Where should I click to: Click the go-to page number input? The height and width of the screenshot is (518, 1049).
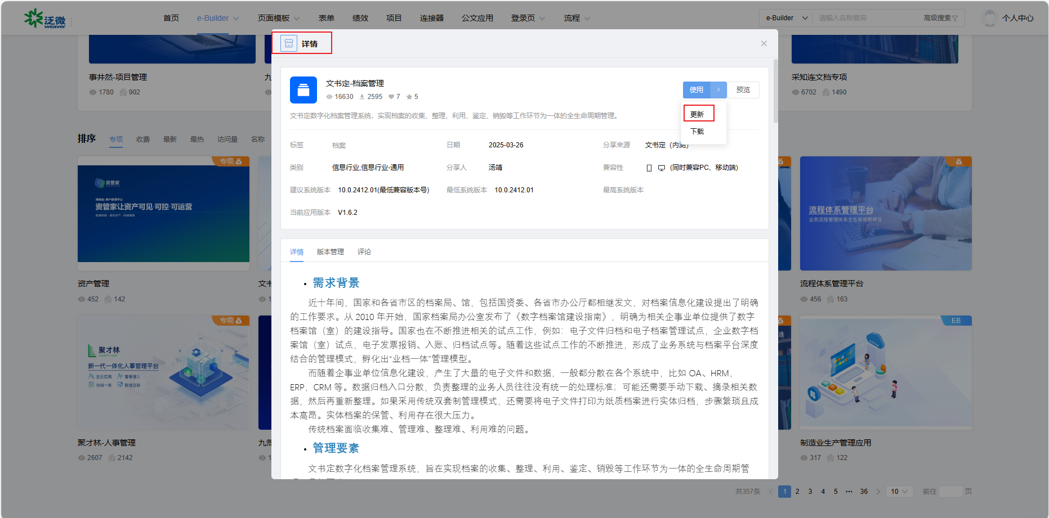point(951,492)
